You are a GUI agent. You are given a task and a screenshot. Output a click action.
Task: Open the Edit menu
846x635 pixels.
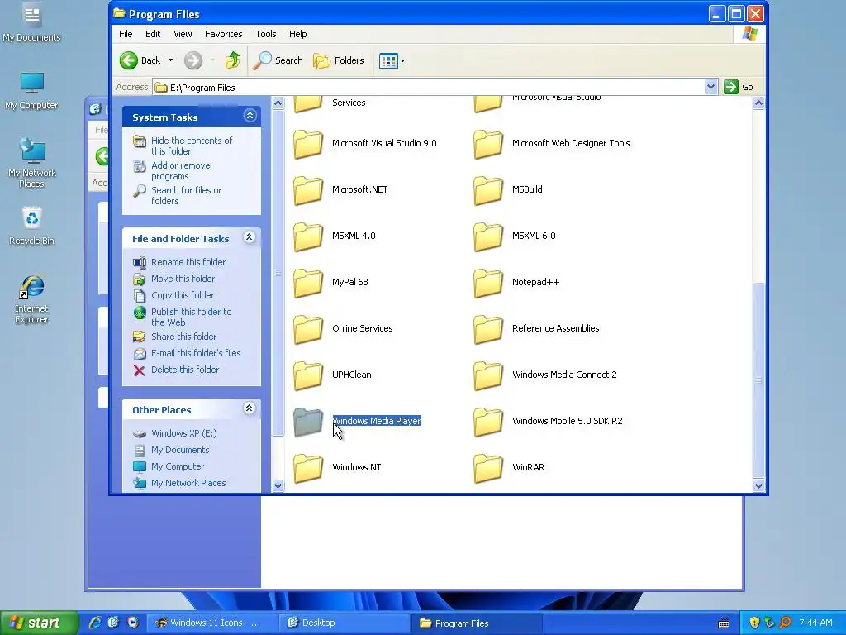click(153, 33)
